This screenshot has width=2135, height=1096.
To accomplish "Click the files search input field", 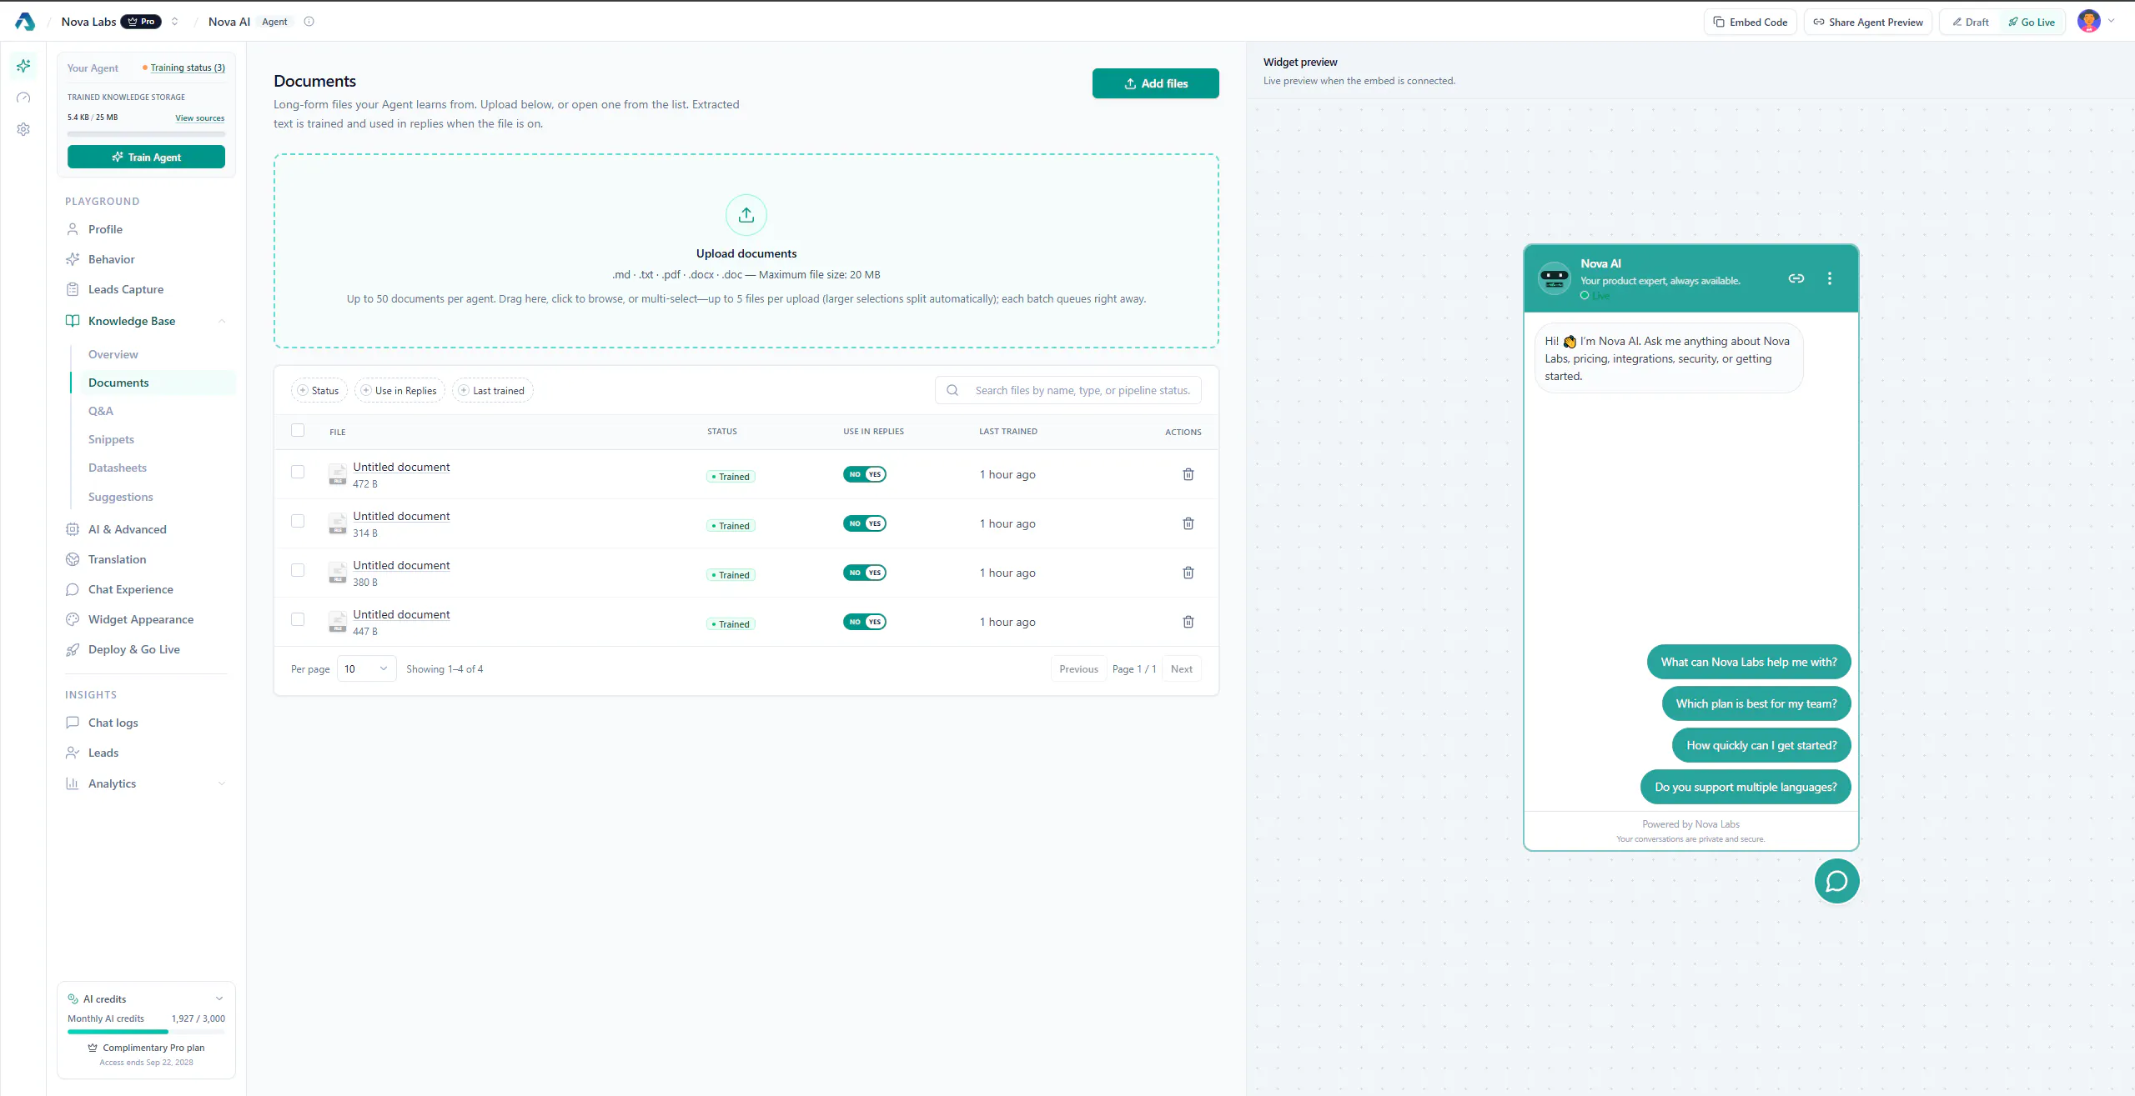I will click(x=1068, y=390).
